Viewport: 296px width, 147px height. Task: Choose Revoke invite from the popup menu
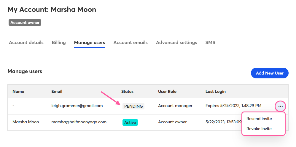pyautogui.click(x=259, y=129)
